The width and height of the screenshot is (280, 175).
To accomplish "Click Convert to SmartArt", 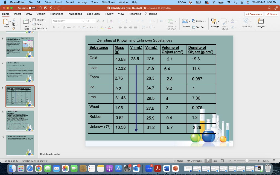I will [172, 24].
